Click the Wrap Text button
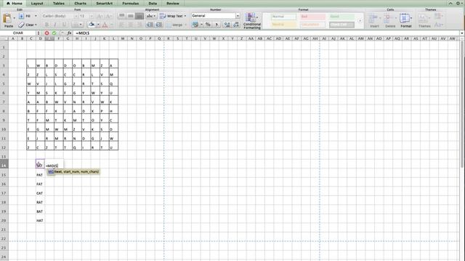 [173, 16]
